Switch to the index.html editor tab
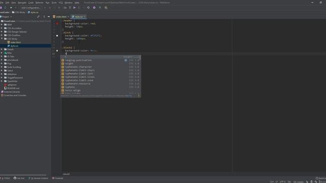Screen dimensions: 326x183 point(61,17)
